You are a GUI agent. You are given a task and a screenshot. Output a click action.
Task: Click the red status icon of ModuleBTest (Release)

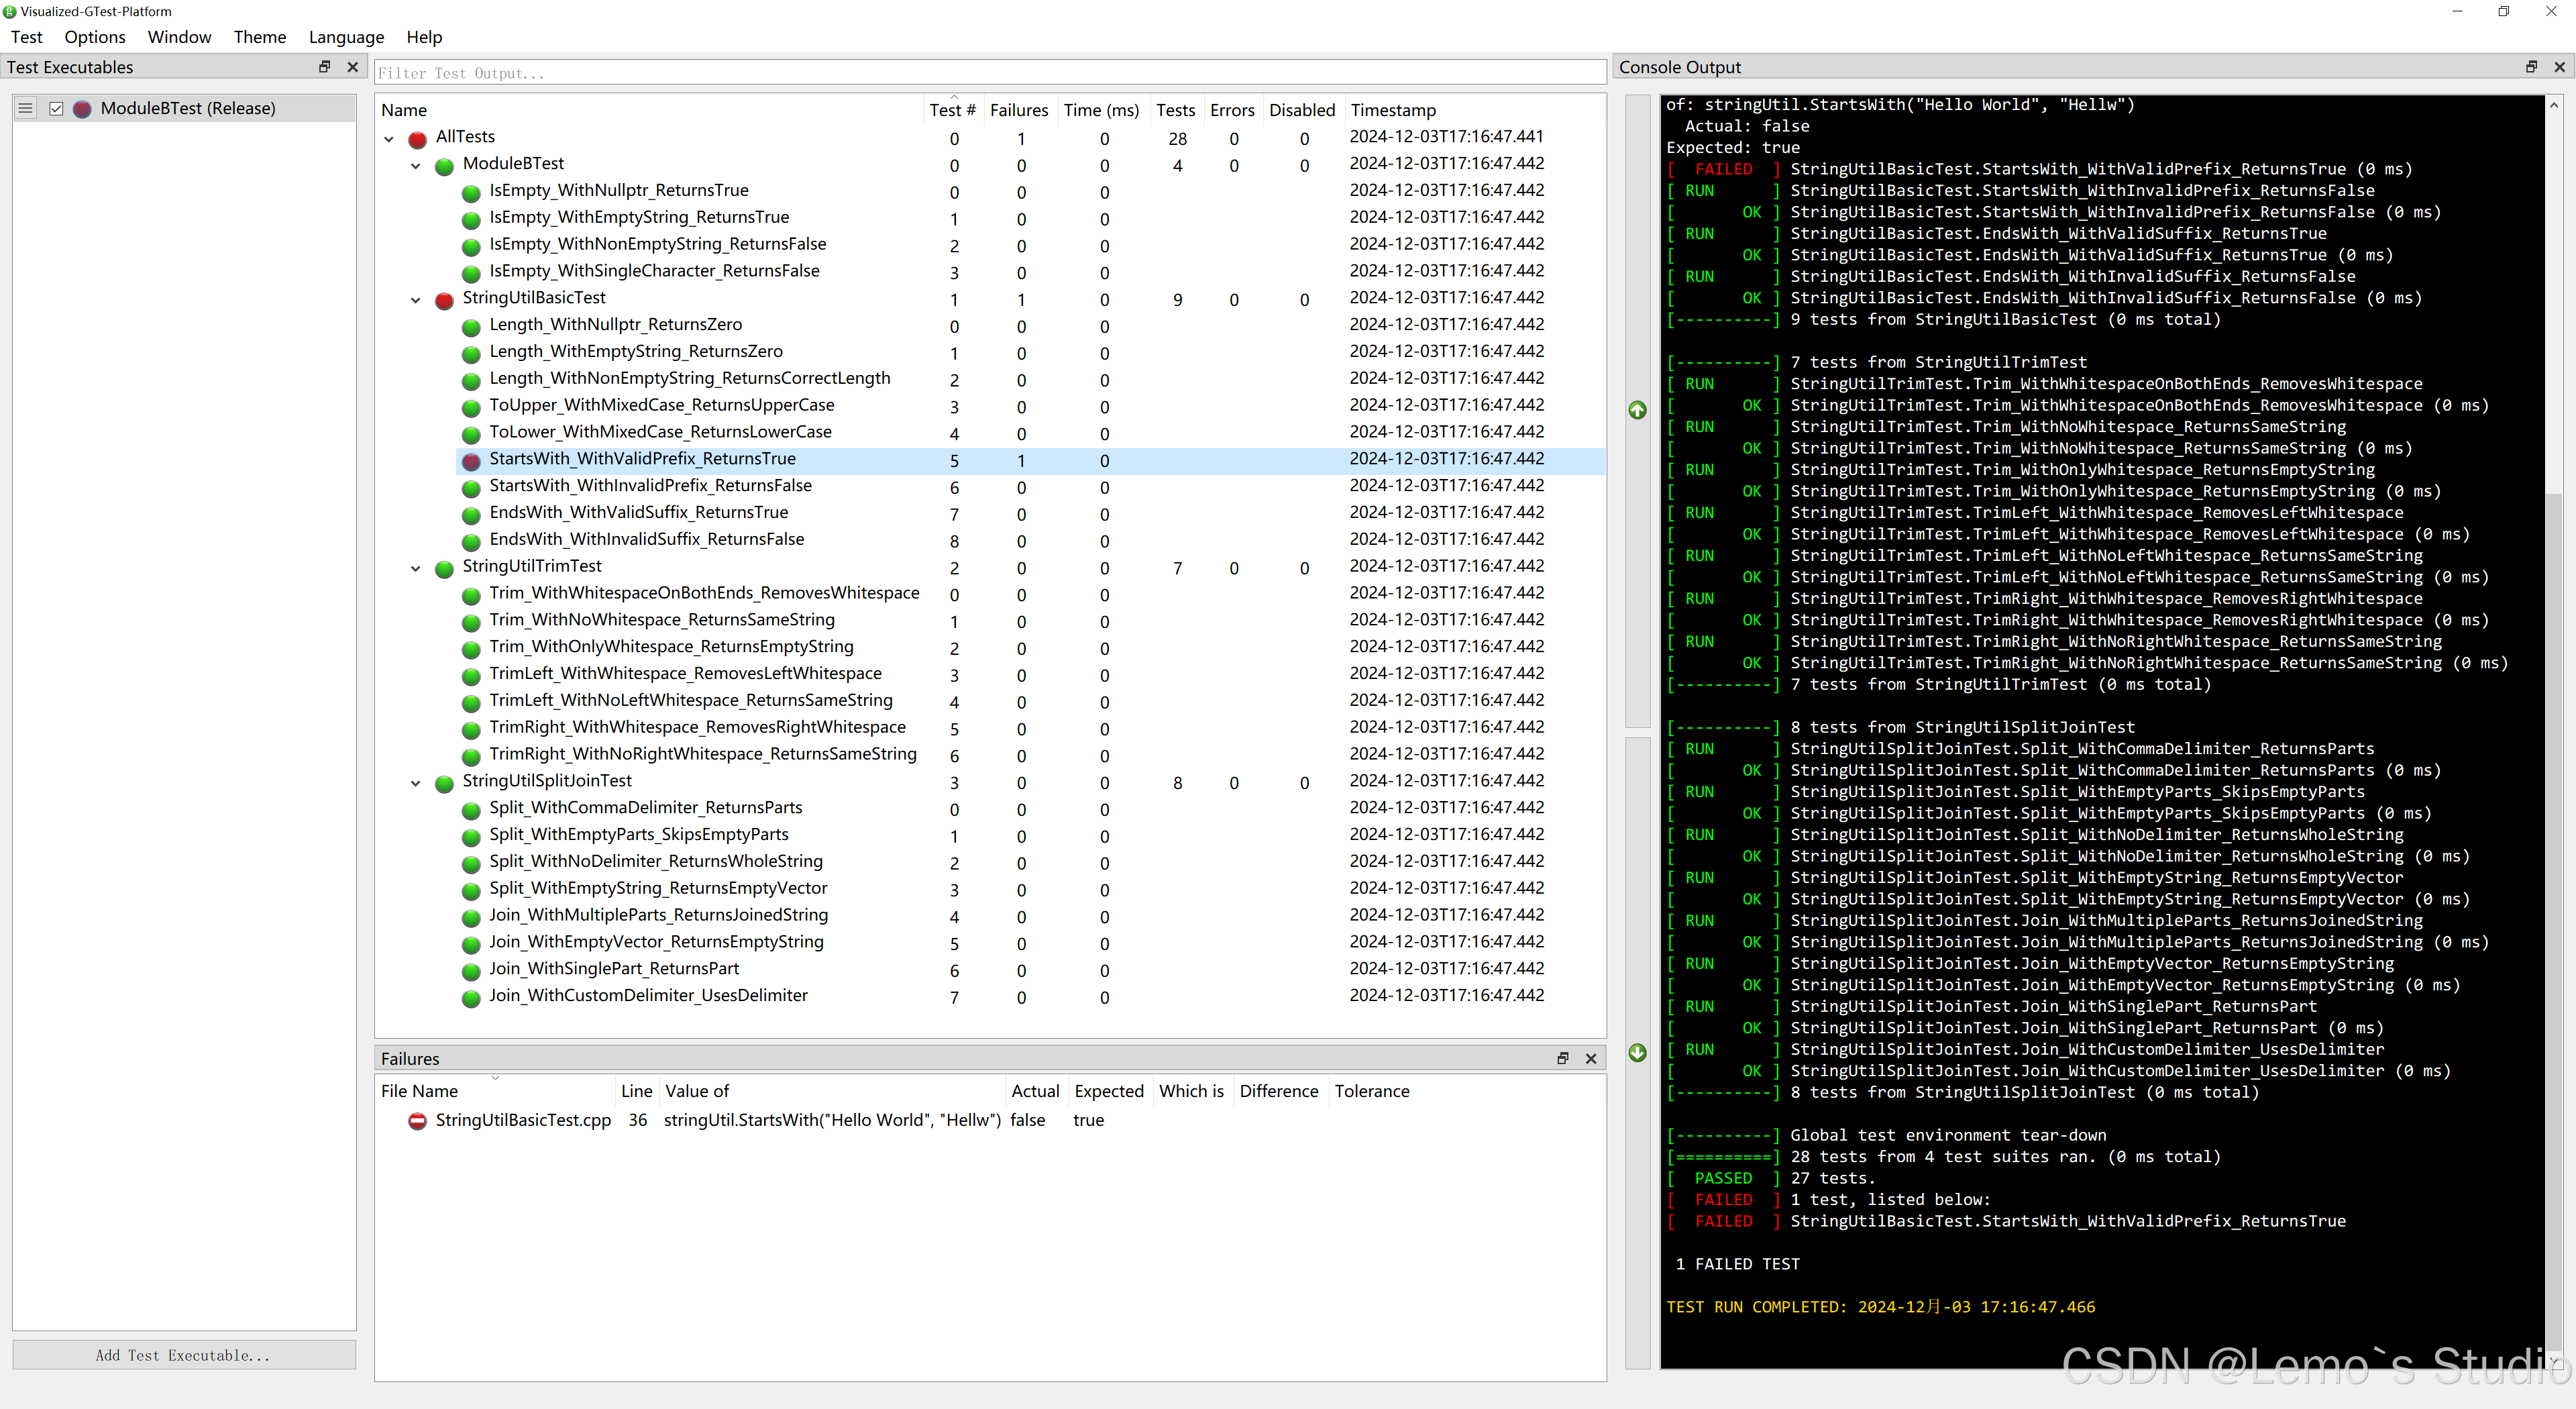(x=83, y=108)
